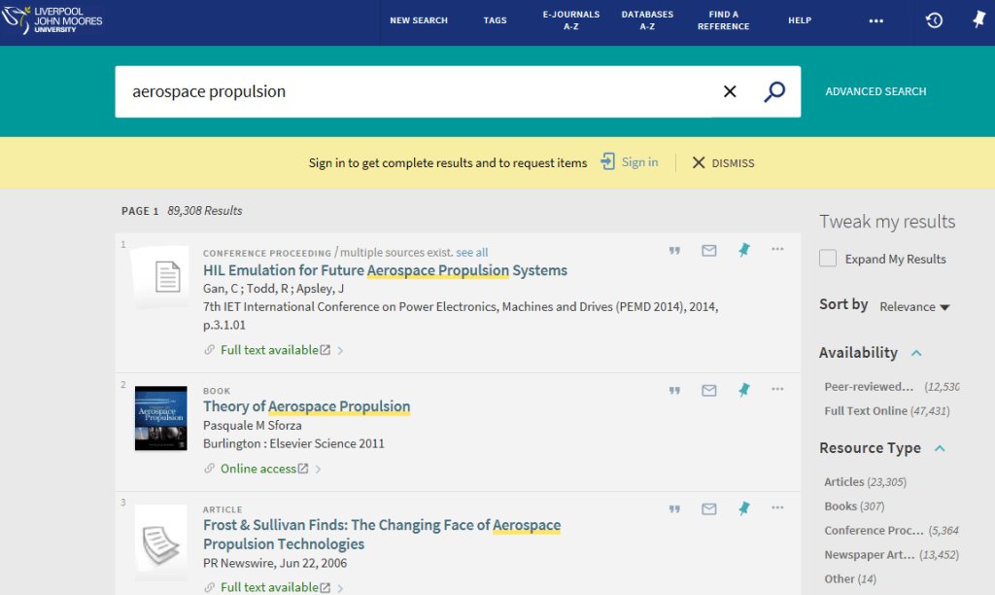This screenshot has height=595, width=995.
Task: Click the Liverpool John Moores University logo
Action: [52, 20]
